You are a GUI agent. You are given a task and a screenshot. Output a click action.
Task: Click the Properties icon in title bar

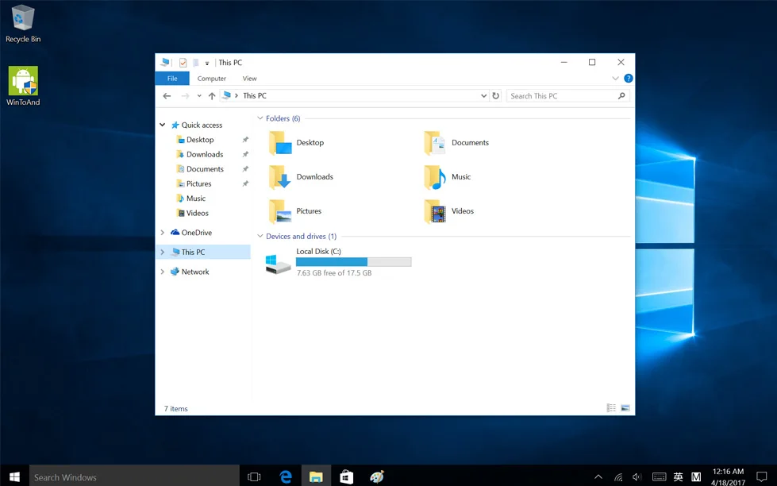coord(183,63)
